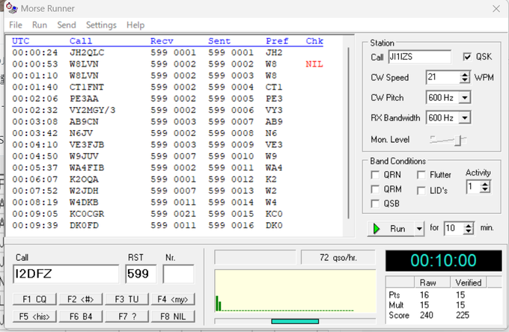Image resolution: width=509 pixels, height=332 pixels.
Task: Open the Help menu
Action: (135, 25)
